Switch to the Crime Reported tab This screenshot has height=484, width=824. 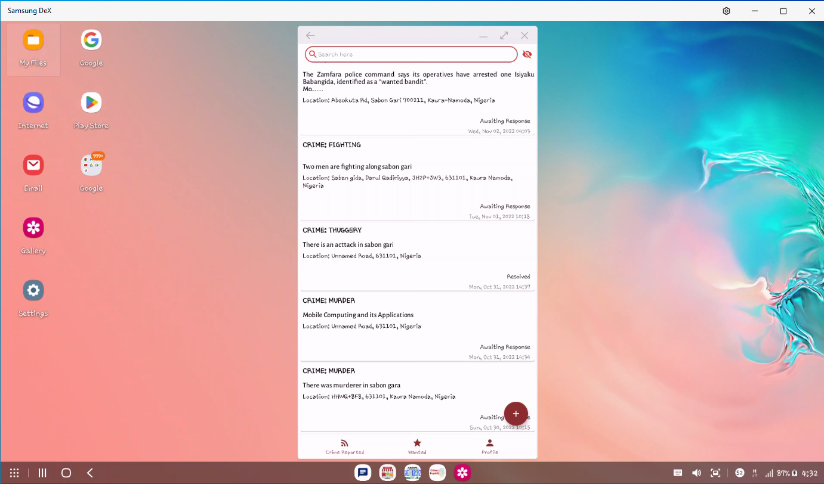tap(345, 446)
